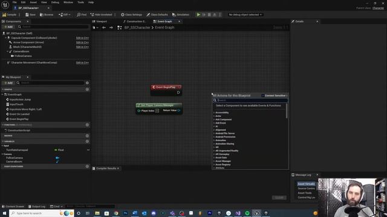Select the Arrow Component row
The width and height of the screenshot is (387, 217).
28,42
